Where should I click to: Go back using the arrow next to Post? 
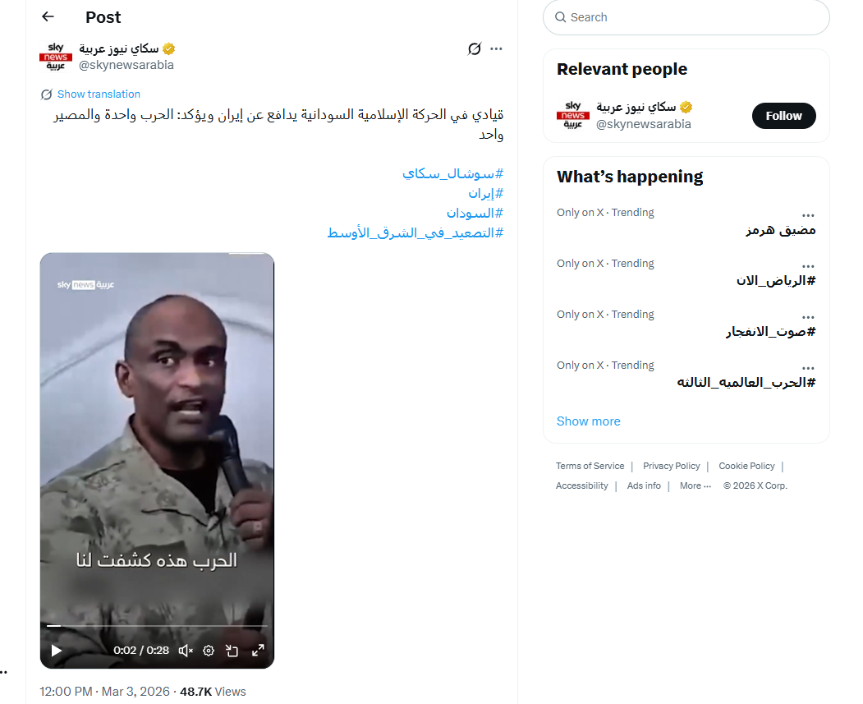[x=48, y=16]
